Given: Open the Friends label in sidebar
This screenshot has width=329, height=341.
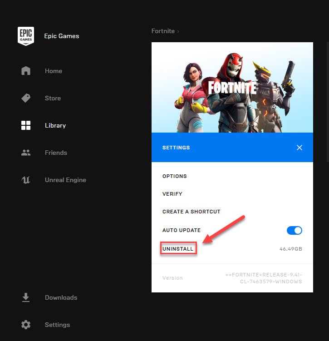Looking at the screenshot, I should (x=56, y=153).
